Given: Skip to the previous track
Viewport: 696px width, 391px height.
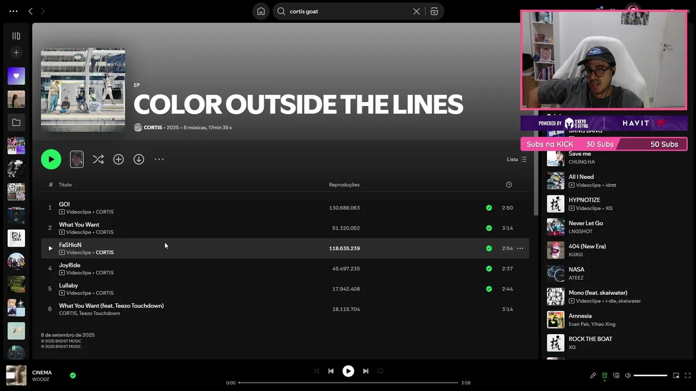Looking at the screenshot, I should [x=331, y=371].
